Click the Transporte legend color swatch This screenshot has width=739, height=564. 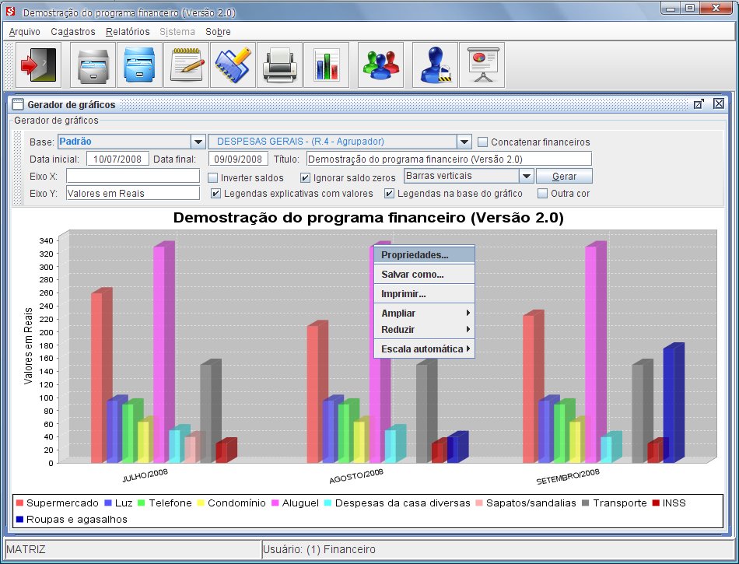click(586, 503)
